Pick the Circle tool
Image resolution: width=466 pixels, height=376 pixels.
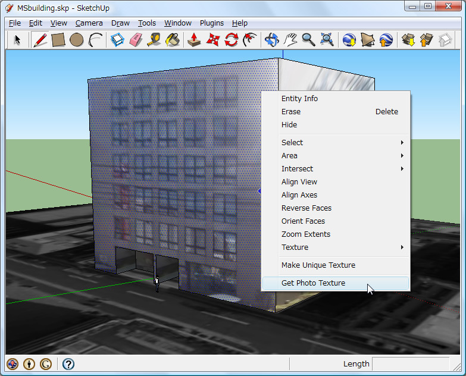(x=76, y=40)
